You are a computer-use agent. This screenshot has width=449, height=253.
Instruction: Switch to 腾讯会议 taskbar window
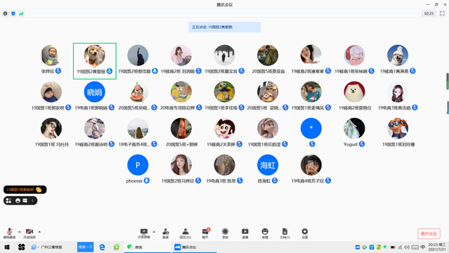coord(195,247)
